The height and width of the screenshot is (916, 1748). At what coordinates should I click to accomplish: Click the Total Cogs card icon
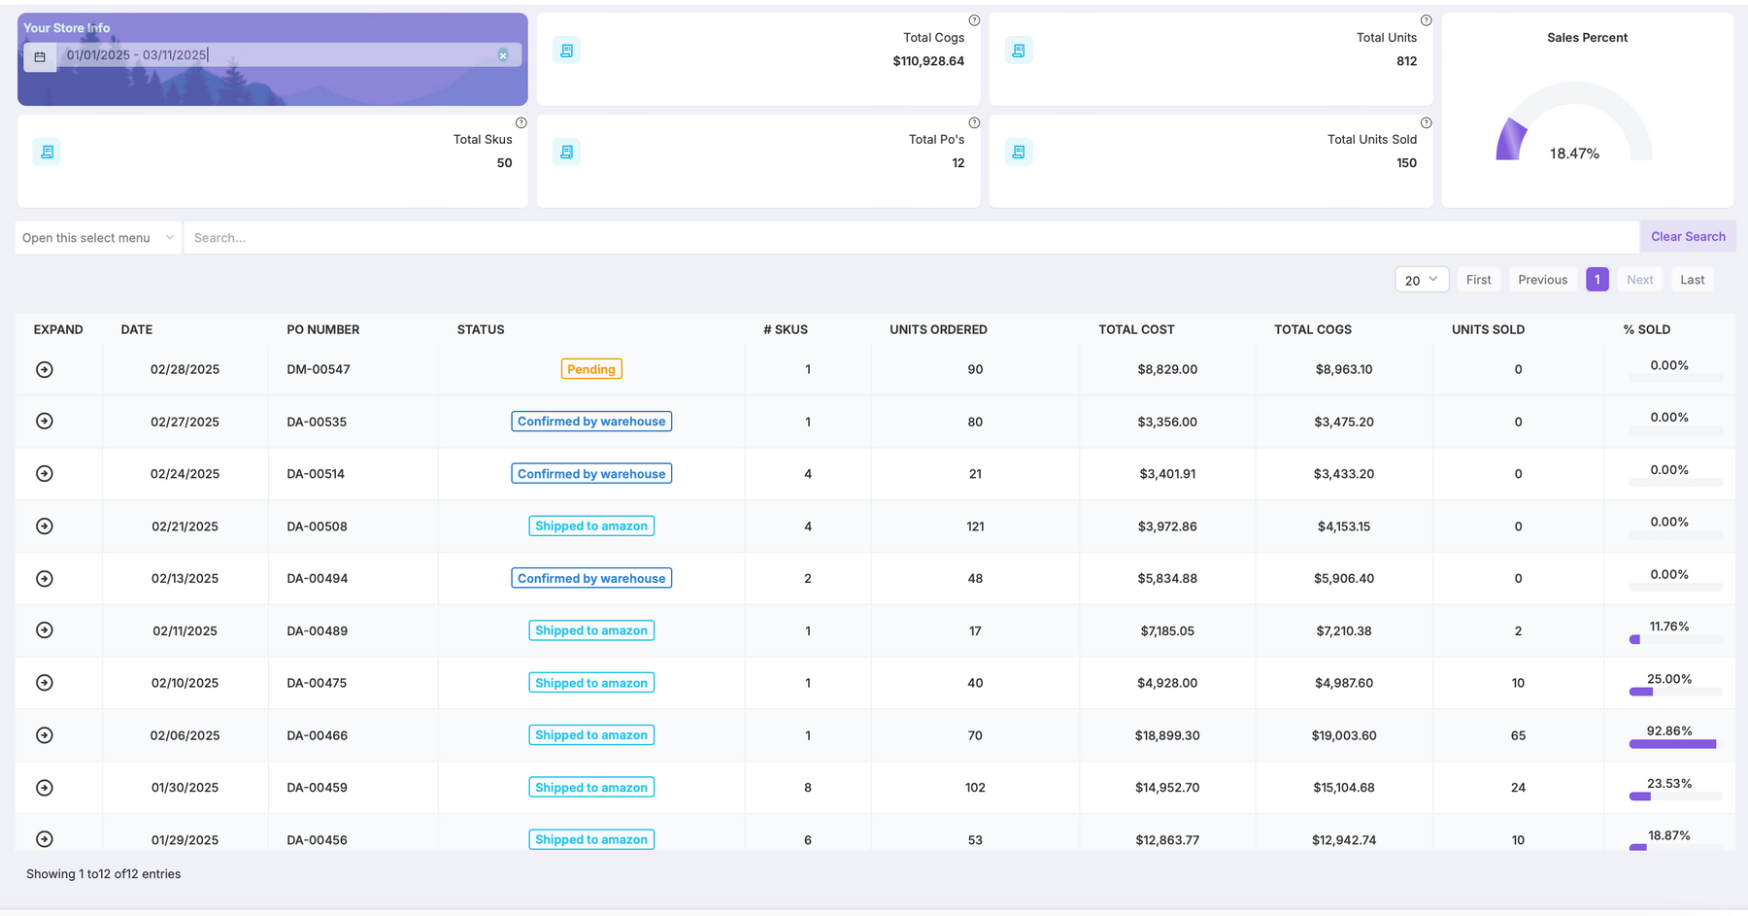566,51
